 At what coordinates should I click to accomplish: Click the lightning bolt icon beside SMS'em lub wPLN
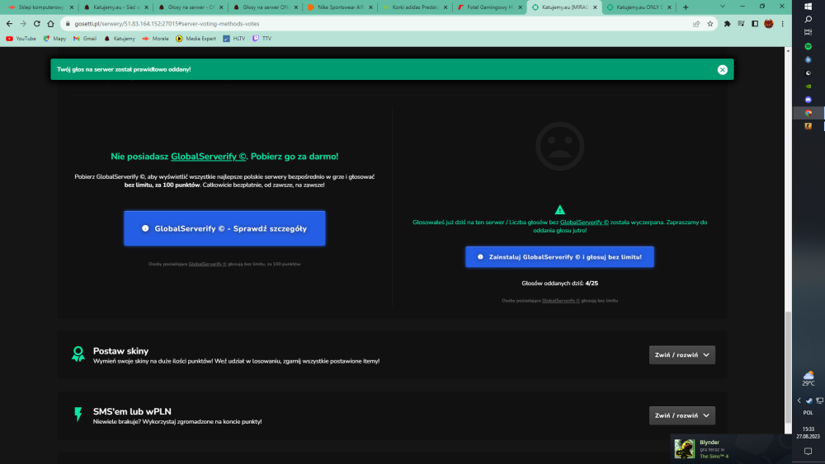(x=78, y=414)
